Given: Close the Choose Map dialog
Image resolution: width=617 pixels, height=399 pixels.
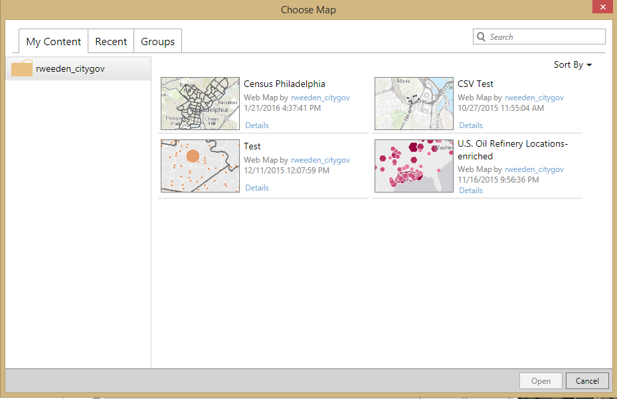Looking at the screenshot, I should [602, 9].
